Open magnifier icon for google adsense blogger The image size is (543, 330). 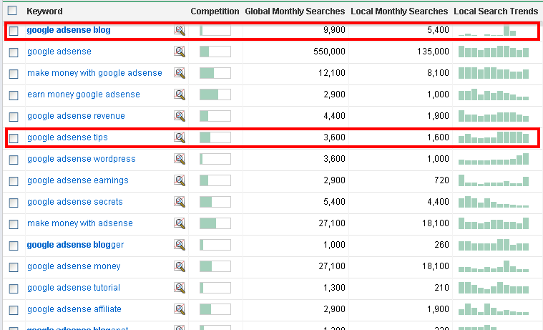[180, 245]
